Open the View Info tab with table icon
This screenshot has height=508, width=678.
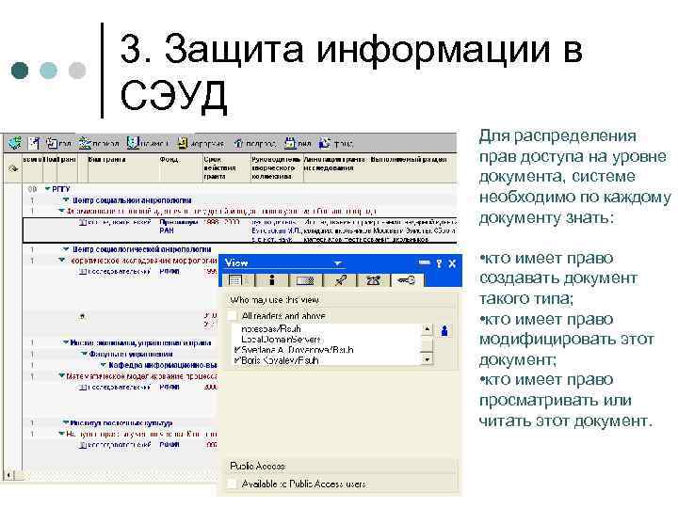(237, 280)
